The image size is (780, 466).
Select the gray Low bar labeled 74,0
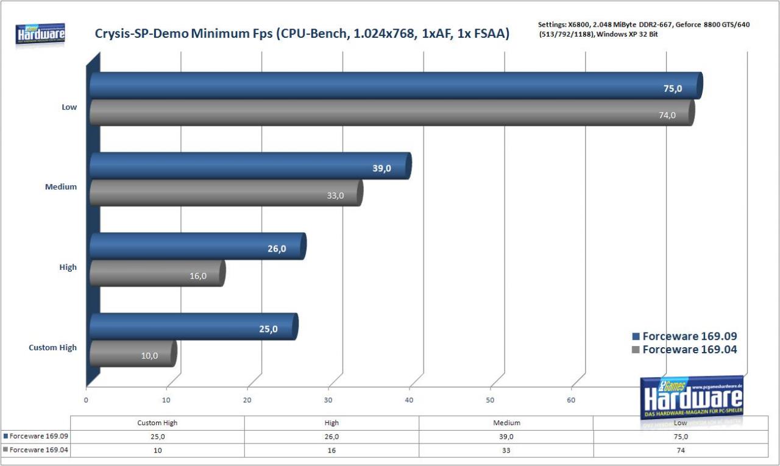(x=392, y=113)
